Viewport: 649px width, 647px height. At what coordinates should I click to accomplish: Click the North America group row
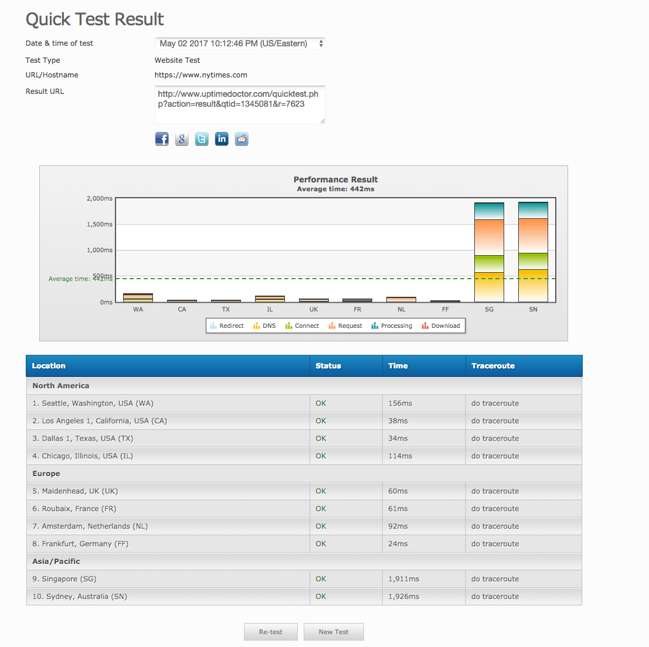[304, 385]
